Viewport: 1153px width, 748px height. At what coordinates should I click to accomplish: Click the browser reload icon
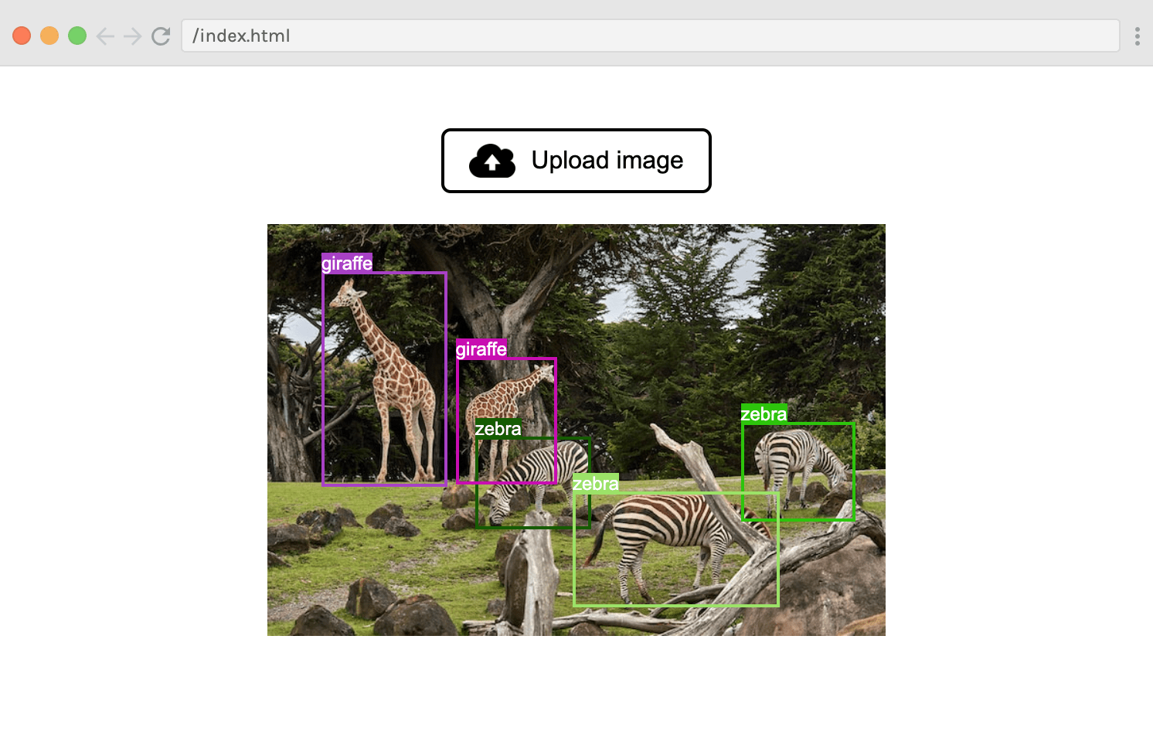click(161, 36)
